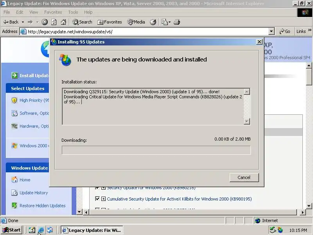Click the network connection tray icon
Viewport: 313px width, 235px height.
pyautogui.click(x=273, y=230)
